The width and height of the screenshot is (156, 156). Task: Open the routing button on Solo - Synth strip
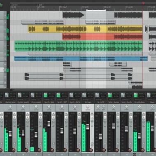click(x=129, y=96)
